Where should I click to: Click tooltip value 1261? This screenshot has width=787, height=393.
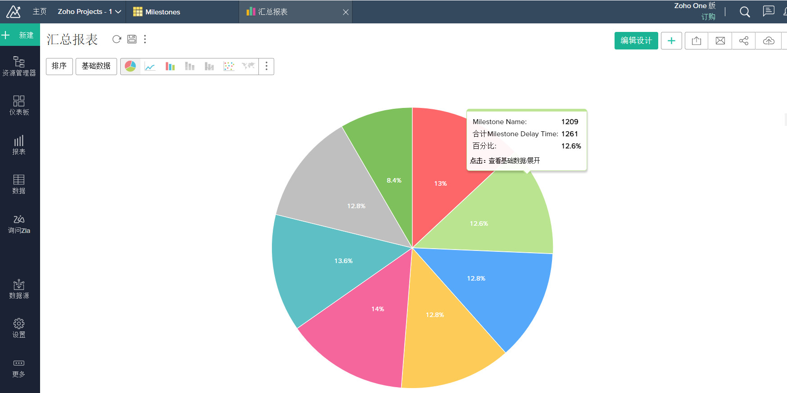tap(570, 134)
